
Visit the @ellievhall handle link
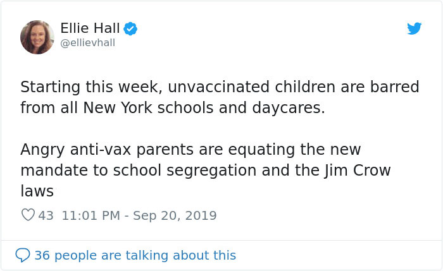(x=88, y=42)
